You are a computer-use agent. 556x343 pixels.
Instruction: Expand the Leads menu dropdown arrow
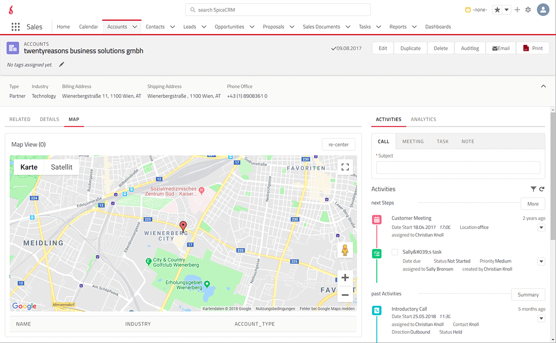point(204,27)
